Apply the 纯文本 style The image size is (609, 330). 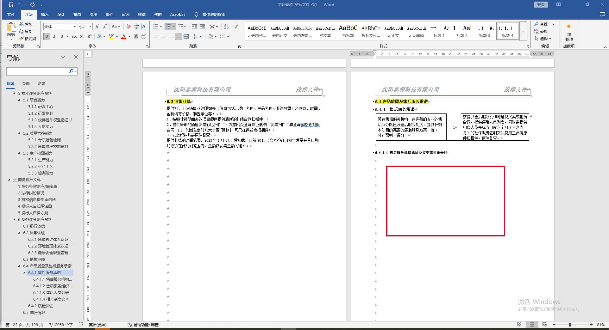tap(325, 31)
